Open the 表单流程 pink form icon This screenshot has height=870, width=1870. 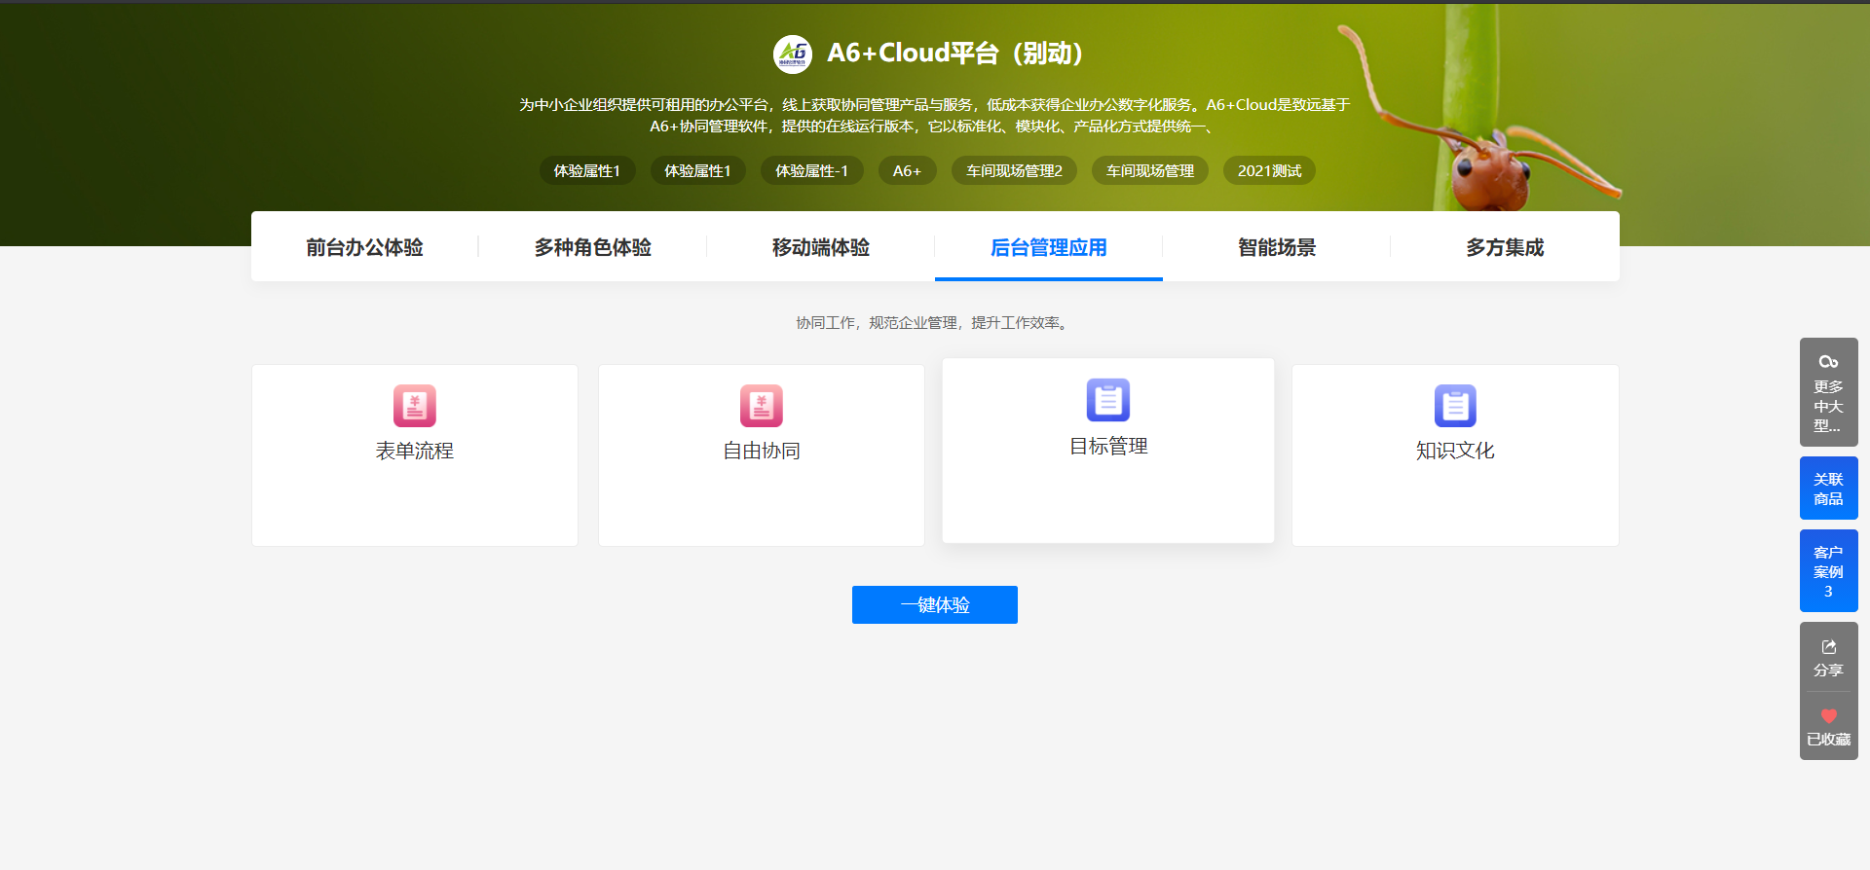415,406
